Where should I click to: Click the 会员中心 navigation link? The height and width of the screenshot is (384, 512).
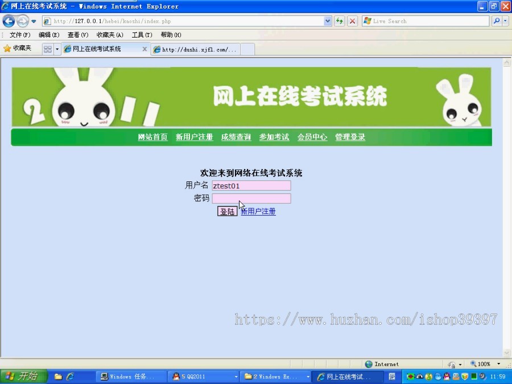coord(312,137)
